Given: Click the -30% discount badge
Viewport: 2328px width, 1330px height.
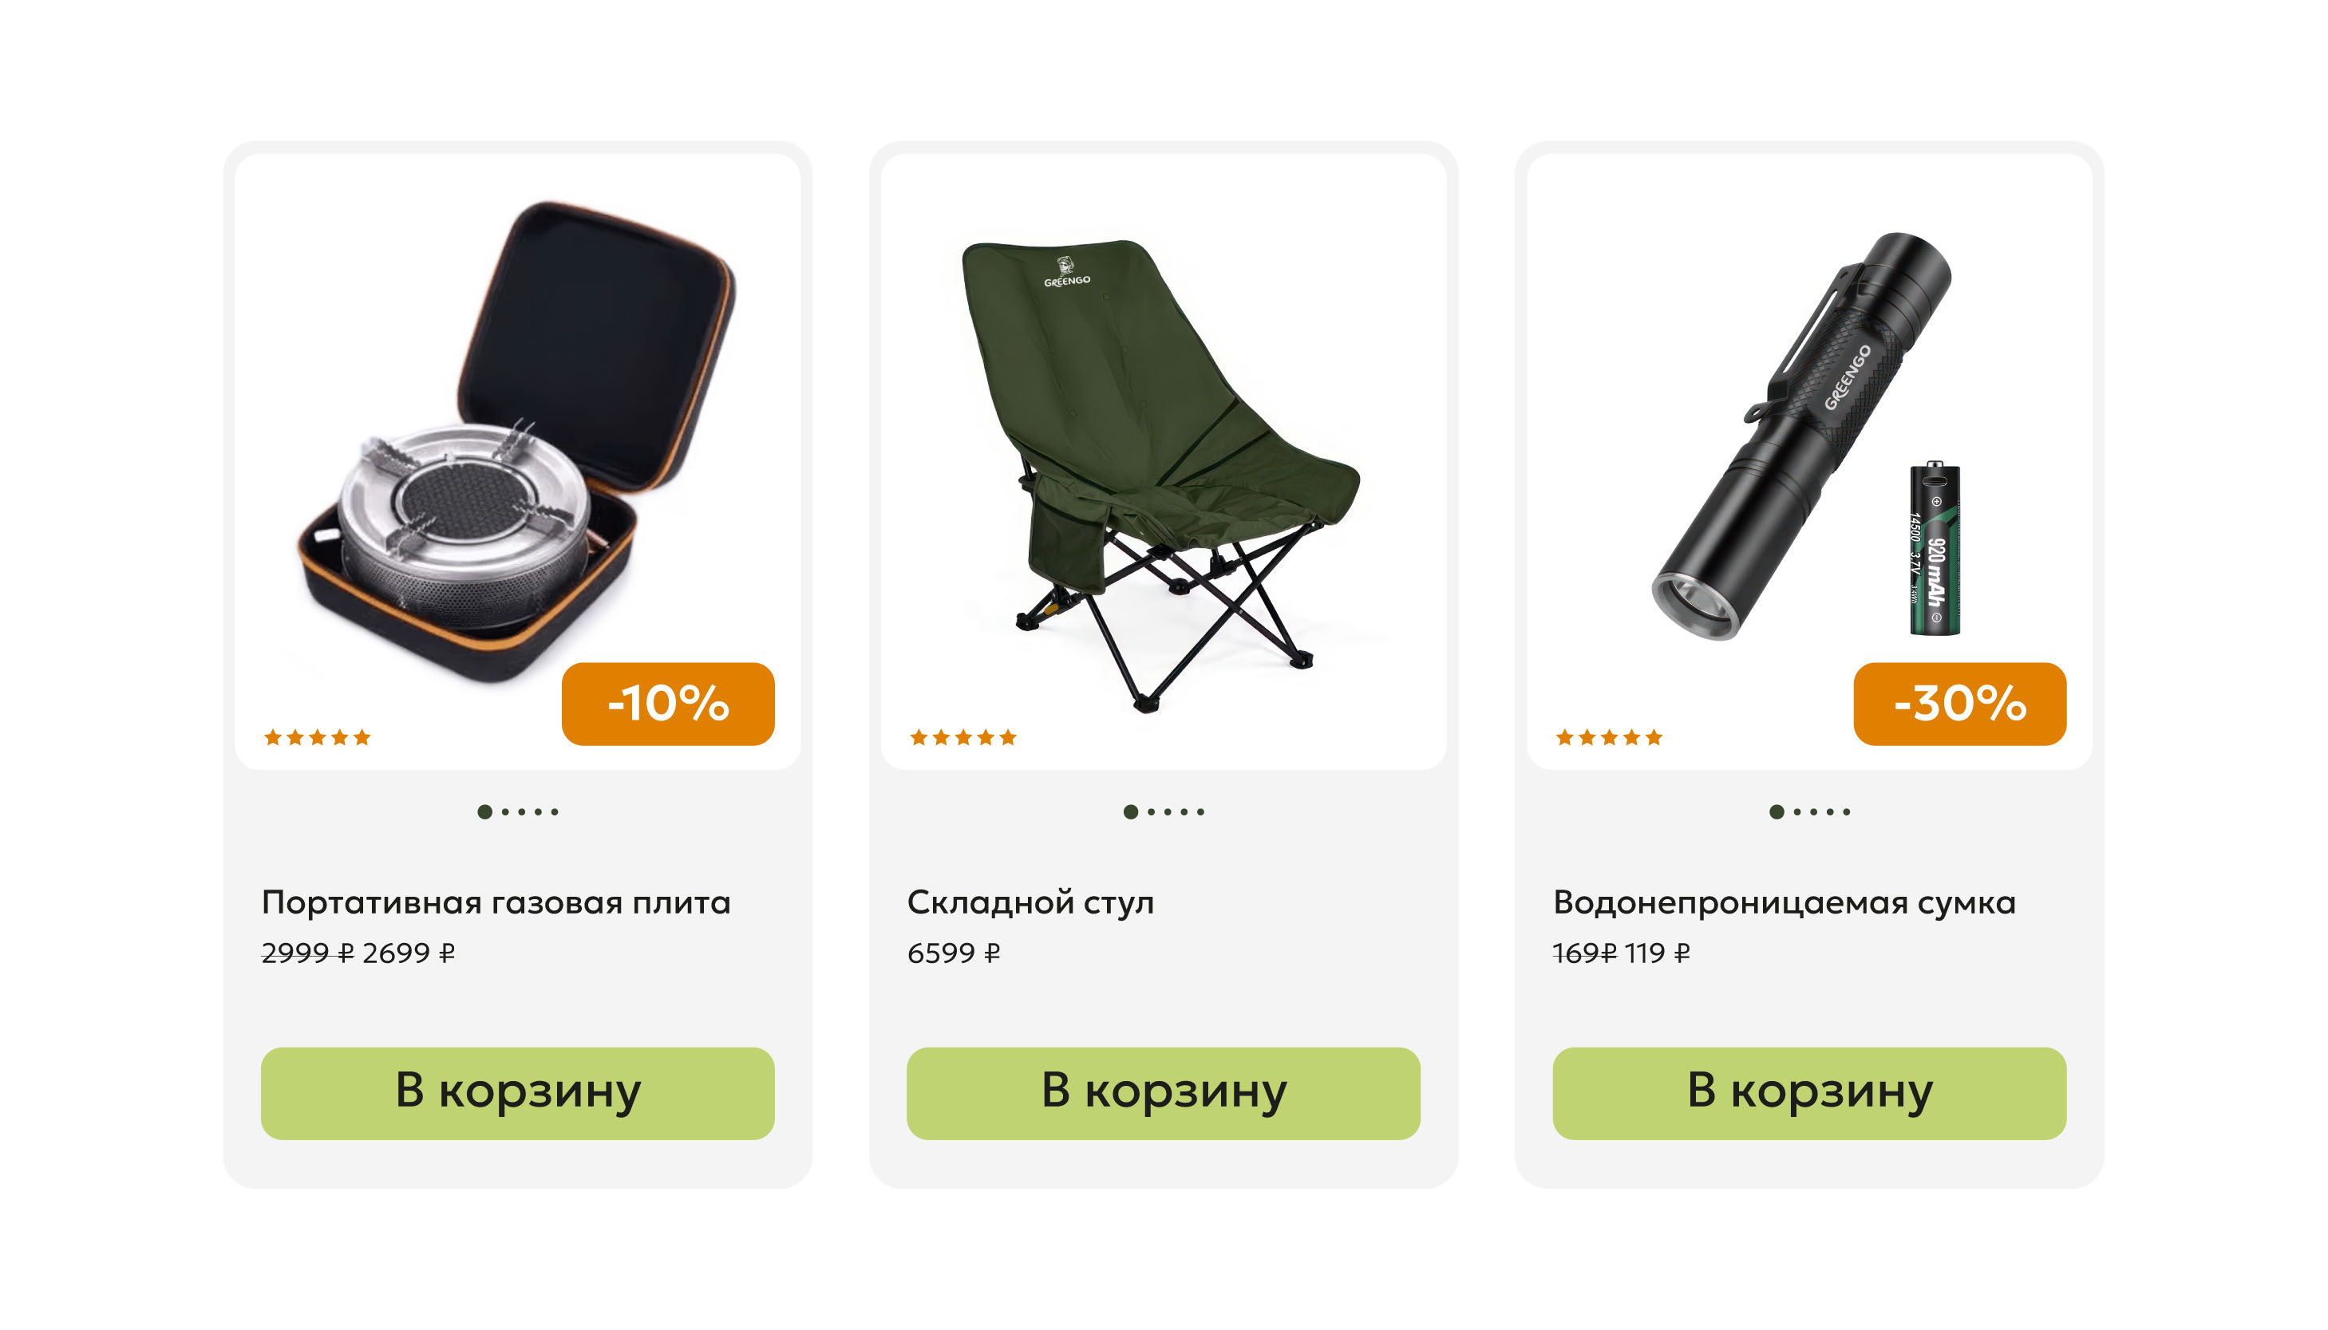Looking at the screenshot, I should pos(1960,704).
